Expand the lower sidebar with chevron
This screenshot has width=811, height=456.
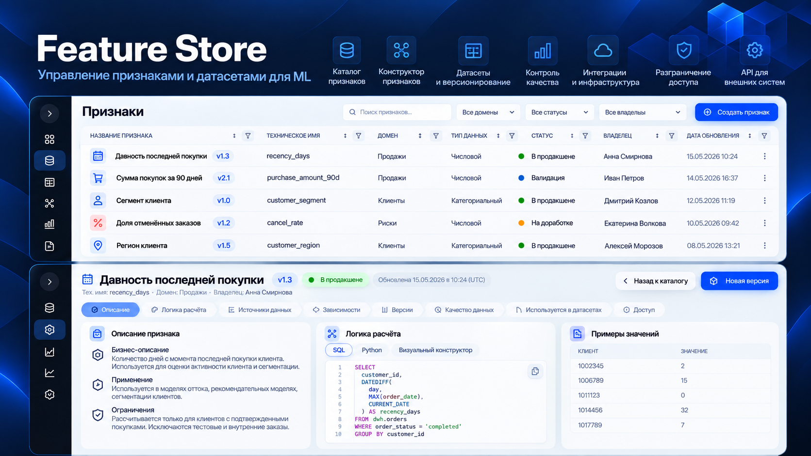click(50, 282)
